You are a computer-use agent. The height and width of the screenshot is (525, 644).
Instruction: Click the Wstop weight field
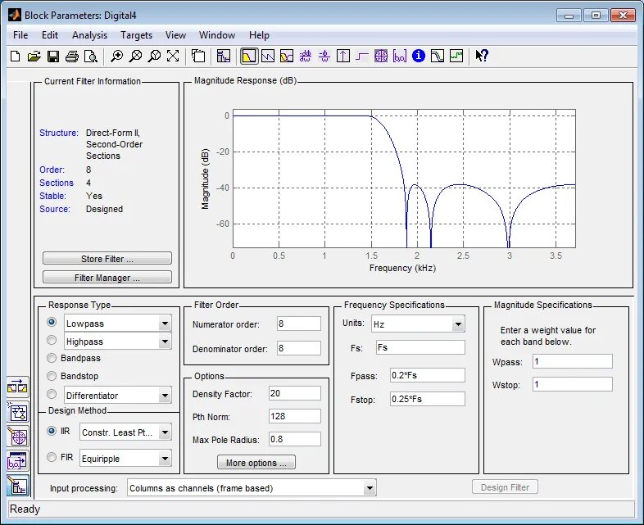(x=573, y=384)
